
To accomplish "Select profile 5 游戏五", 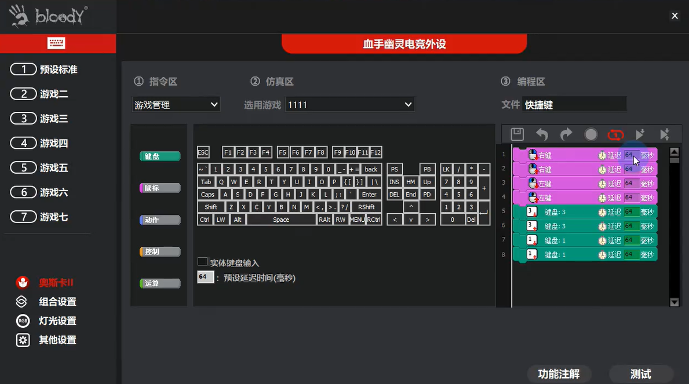I will [39, 168].
